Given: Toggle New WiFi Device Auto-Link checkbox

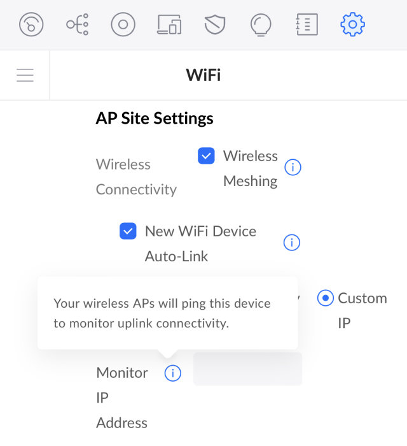Looking at the screenshot, I should coord(128,231).
